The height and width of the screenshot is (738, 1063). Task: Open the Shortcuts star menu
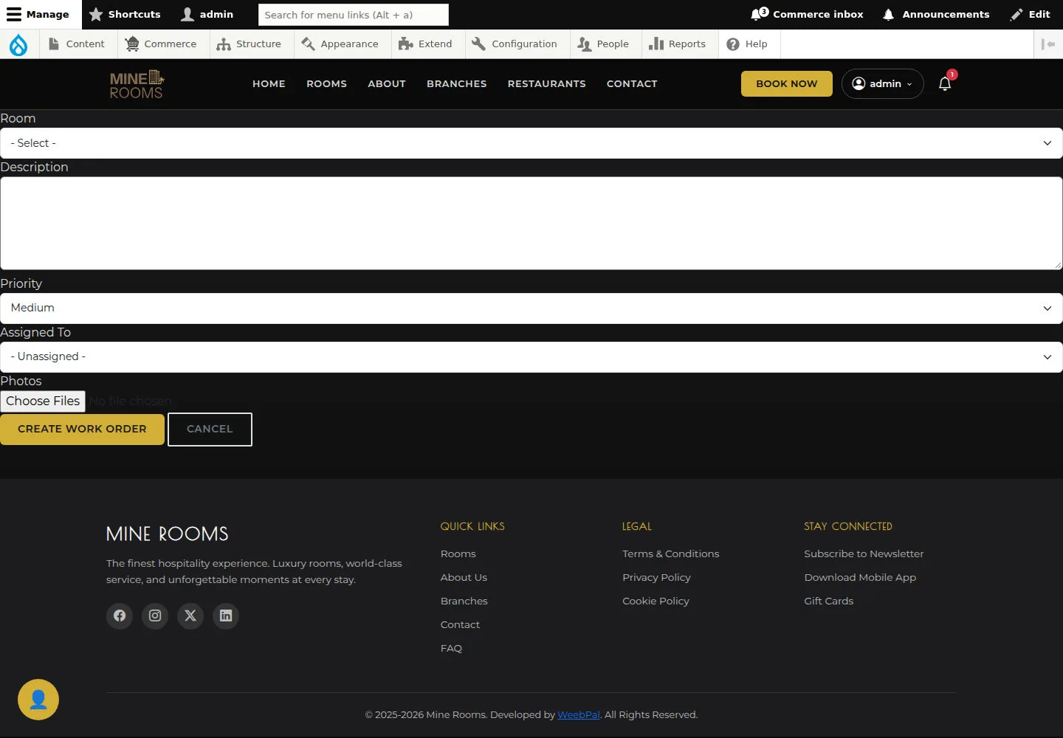[125, 15]
